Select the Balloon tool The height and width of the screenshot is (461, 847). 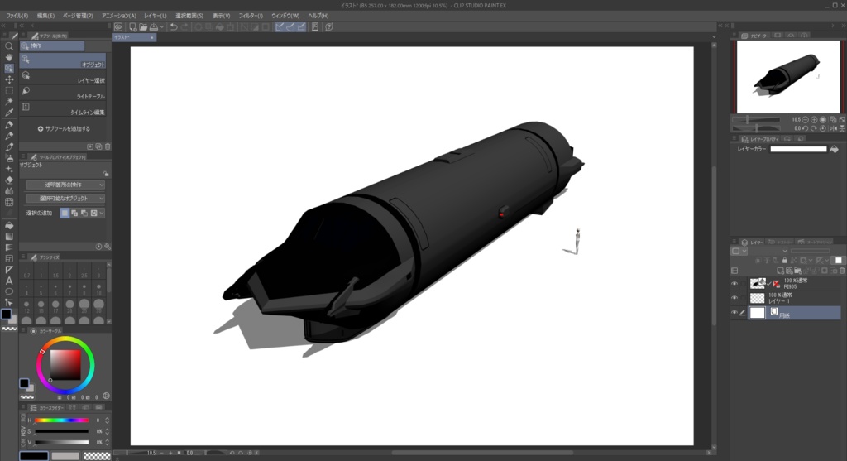[9, 292]
